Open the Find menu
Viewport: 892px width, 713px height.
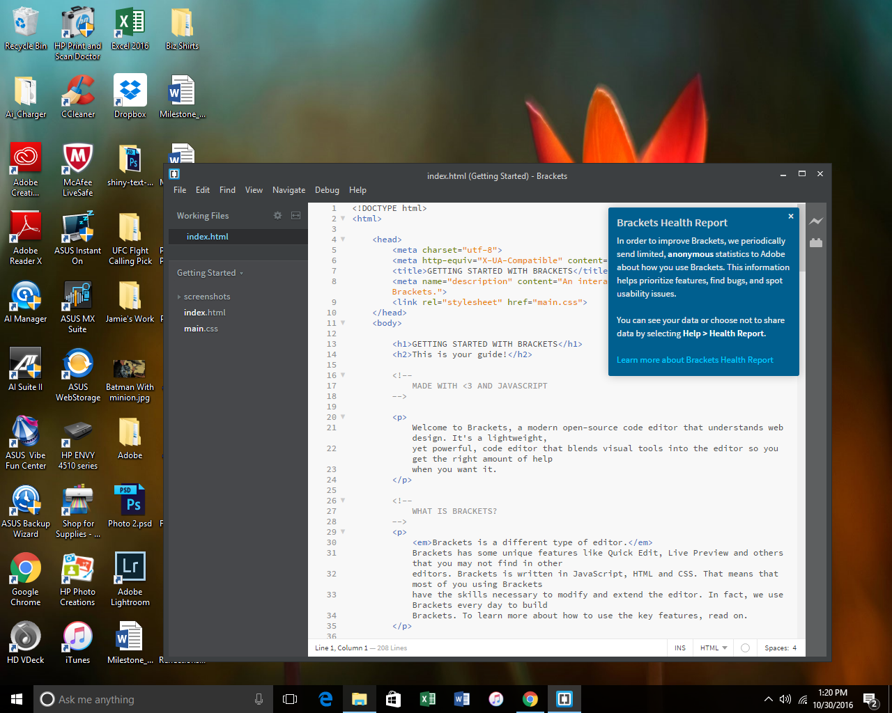[227, 190]
